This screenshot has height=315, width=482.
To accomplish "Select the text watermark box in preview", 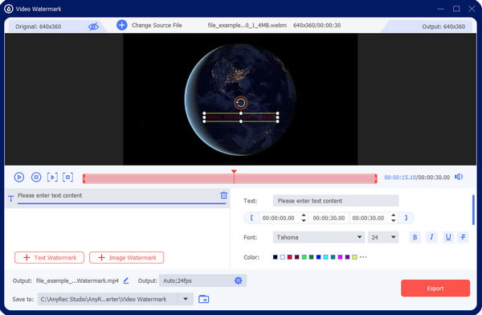I will (241, 117).
